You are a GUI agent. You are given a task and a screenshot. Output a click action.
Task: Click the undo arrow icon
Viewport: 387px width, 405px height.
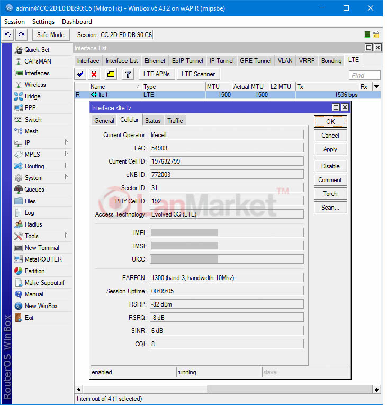pyautogui.click(x=8, y=35)
